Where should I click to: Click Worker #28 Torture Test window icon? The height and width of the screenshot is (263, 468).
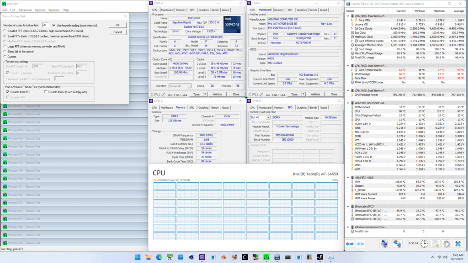[x=5, y=243]
